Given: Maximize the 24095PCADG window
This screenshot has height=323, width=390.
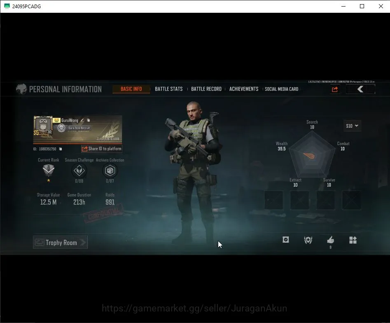Looking at the screenshot, I should tap(362, 6).
